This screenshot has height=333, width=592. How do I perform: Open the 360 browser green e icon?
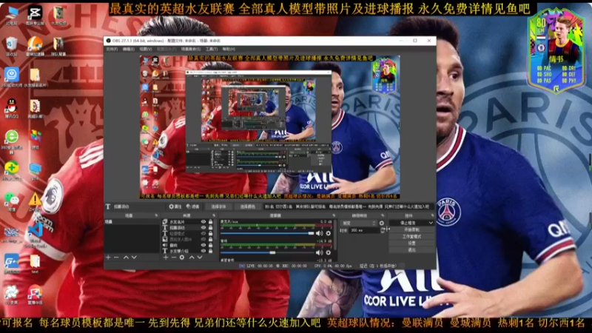(x=12, y=141)
